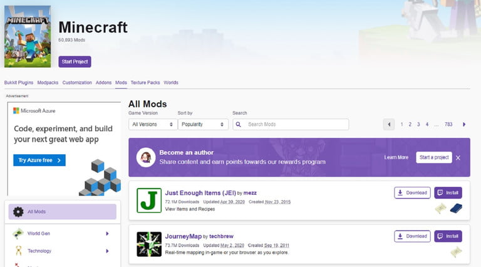Click the JourneyMap created date Sep 19, 2011

(x=276, y=246)
